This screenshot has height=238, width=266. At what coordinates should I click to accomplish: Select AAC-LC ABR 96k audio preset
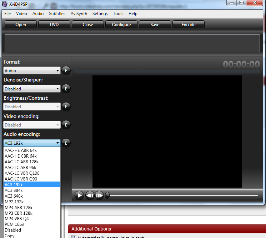(x=32, y=168)
